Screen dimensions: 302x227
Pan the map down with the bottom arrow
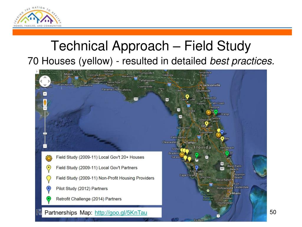pyautogui.click(x=45, y=85)
